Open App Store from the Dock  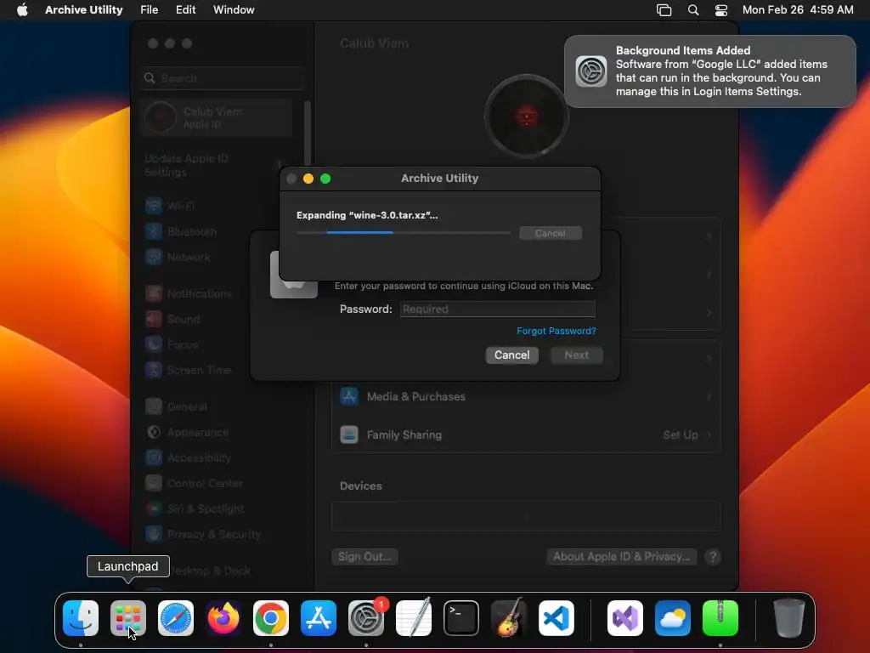(x=319, y=618)
